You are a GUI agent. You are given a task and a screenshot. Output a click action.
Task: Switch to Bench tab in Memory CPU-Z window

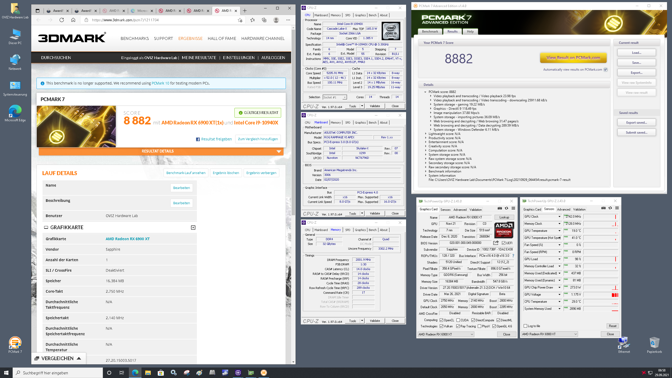[372, 230]
